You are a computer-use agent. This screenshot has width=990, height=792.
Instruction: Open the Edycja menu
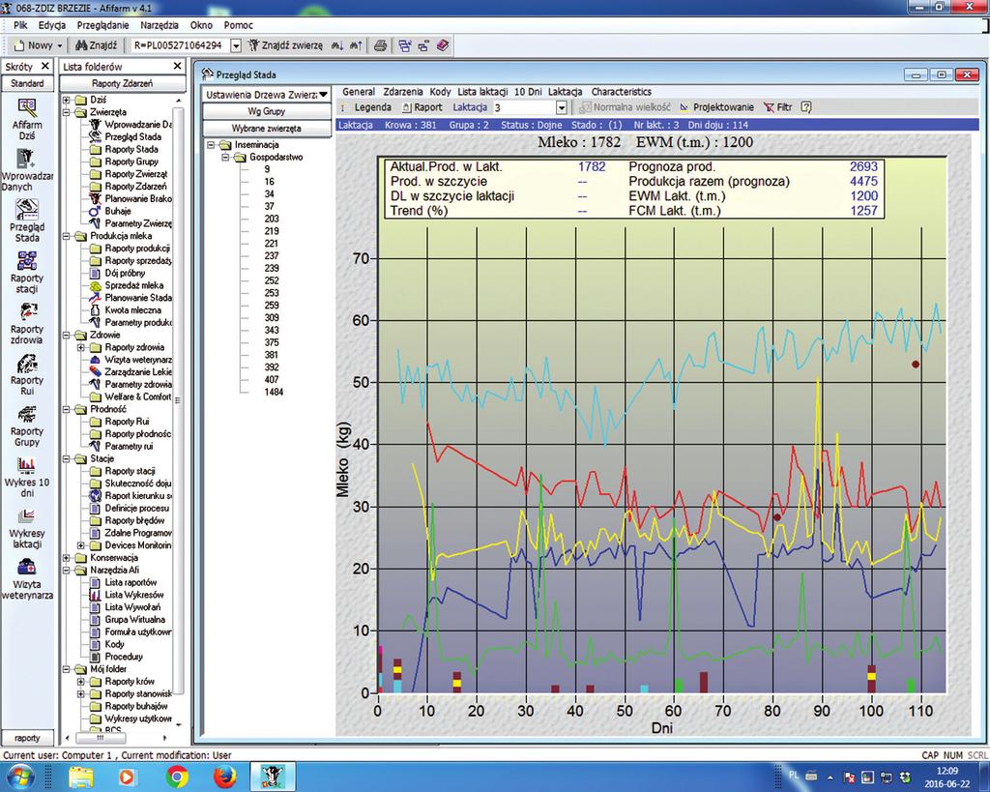click(x=52, y=25)
